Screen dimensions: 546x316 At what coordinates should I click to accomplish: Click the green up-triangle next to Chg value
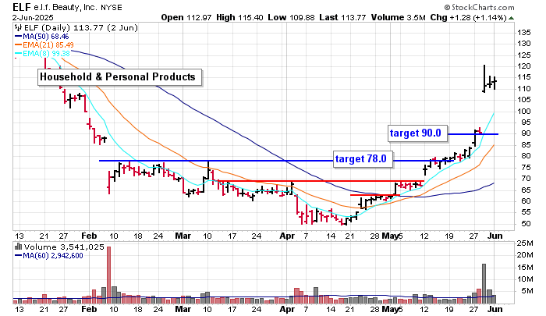[x=511, y=18]
